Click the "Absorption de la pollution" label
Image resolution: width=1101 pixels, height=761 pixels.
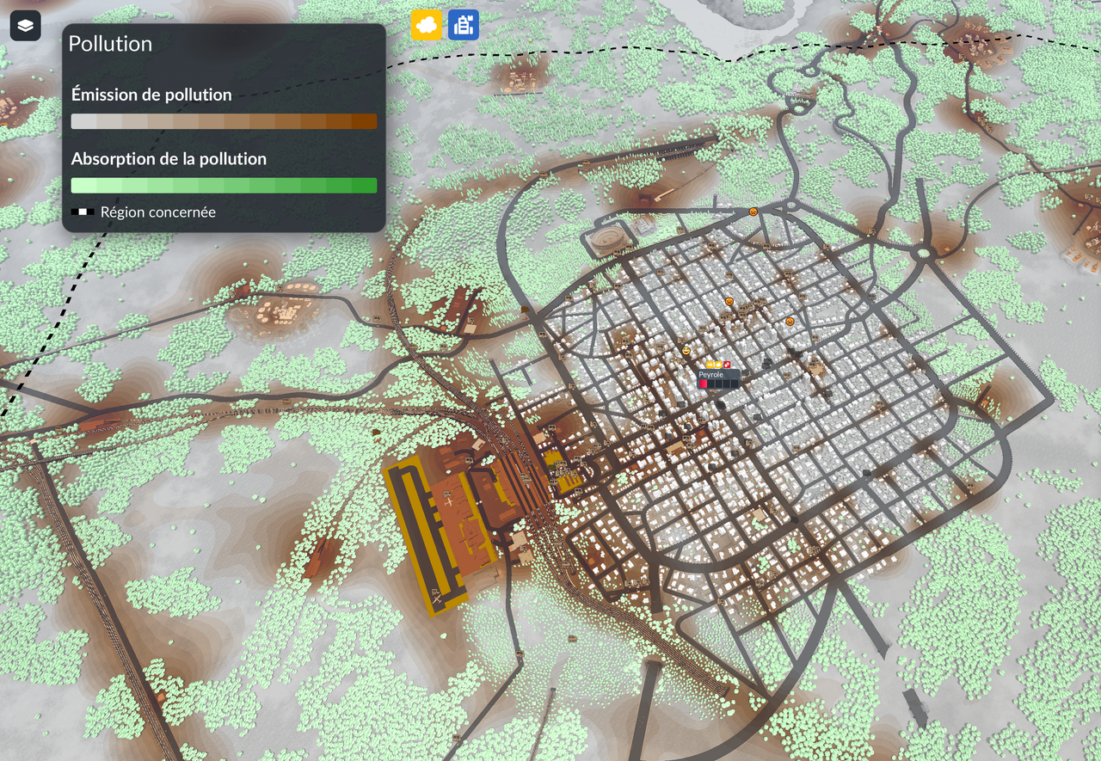(169, 159)
